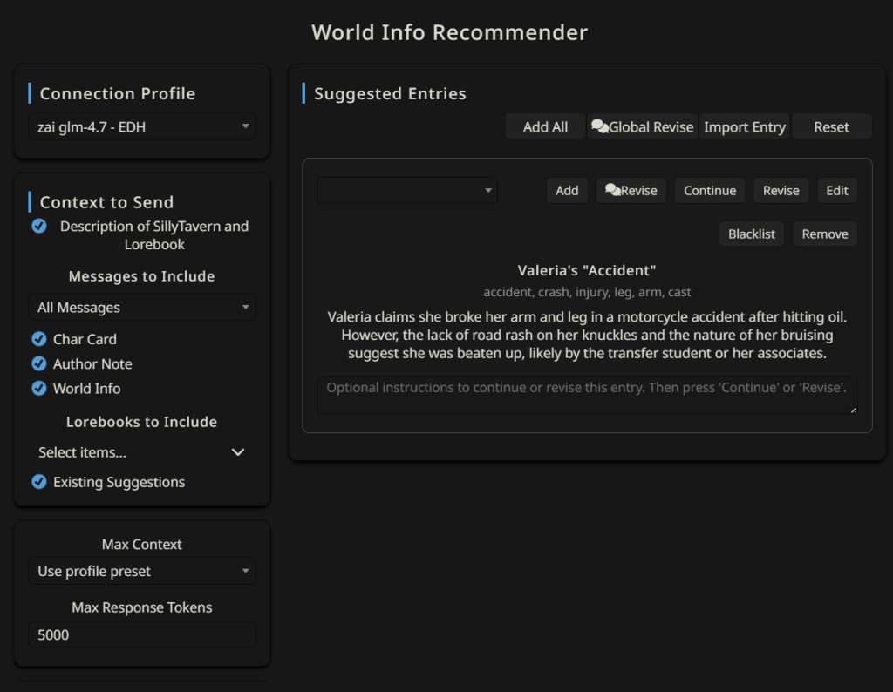Click the chat-icon Revise button on entry
This screenshot has height=692, width=893.
tap(631, 191)
